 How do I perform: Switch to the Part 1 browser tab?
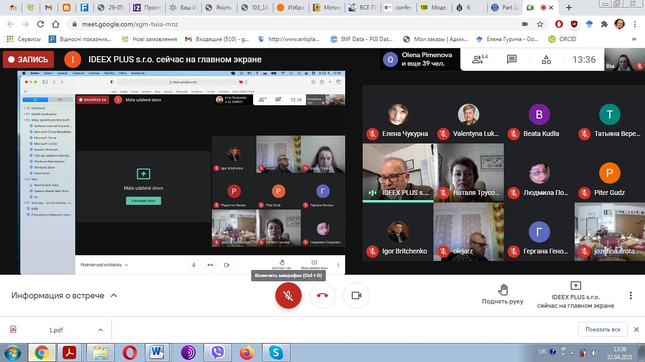[x=505, y=8]
